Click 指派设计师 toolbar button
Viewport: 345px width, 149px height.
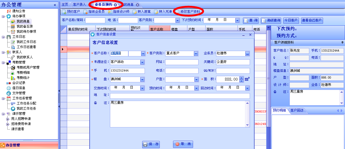coord(119,12)
